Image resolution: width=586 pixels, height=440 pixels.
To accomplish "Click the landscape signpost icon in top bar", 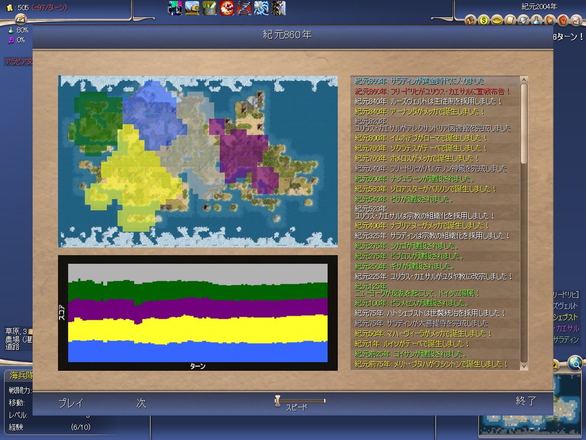I will point(192,8).
